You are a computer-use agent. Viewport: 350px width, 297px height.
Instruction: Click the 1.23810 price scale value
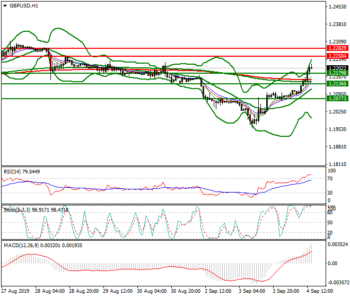pos(338,24)
